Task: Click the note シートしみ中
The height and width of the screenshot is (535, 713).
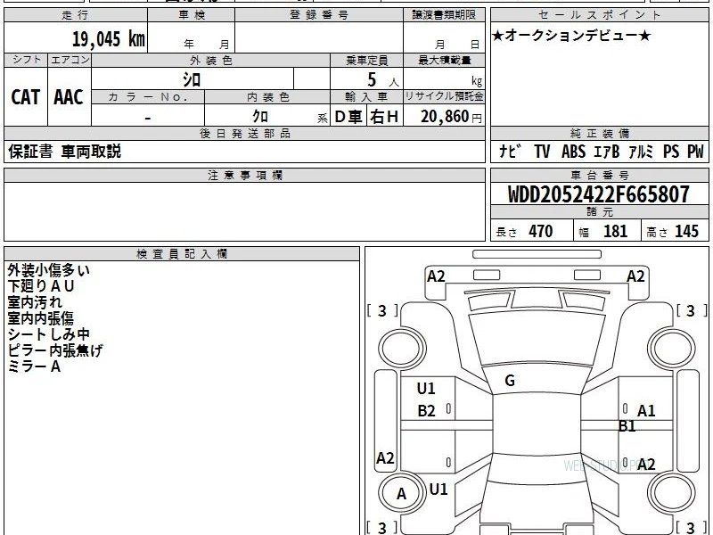Action: tap(49, 334)
